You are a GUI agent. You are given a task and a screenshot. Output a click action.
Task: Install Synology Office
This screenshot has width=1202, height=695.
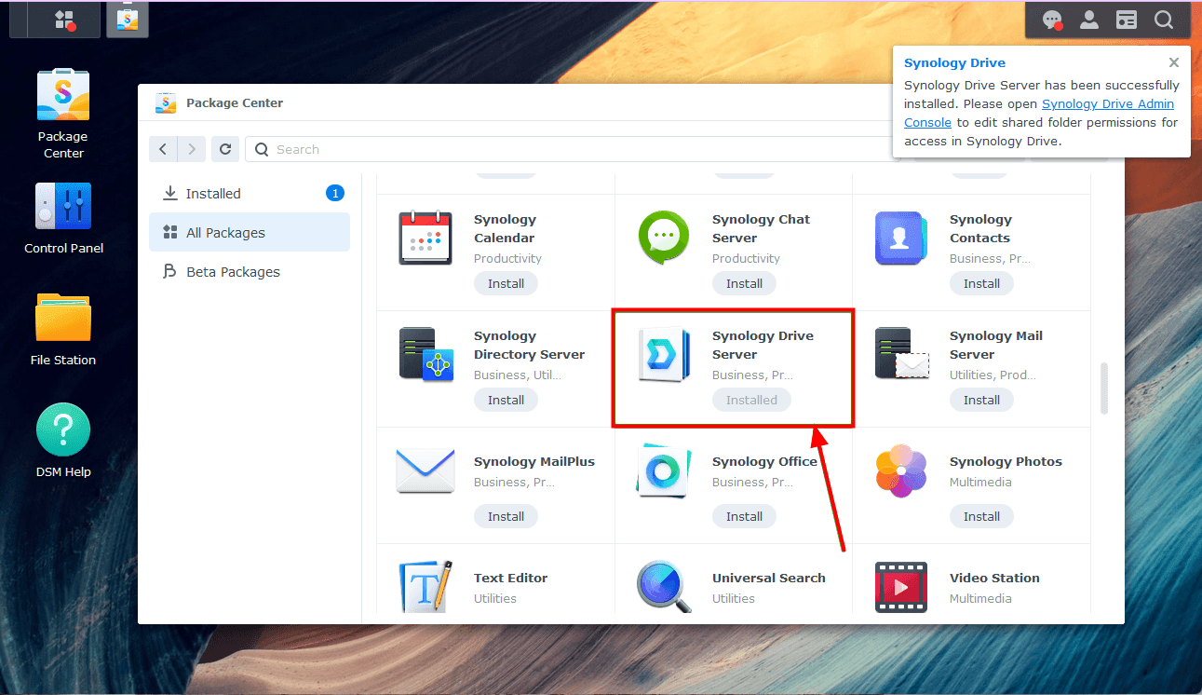click(x=745, y=517)
